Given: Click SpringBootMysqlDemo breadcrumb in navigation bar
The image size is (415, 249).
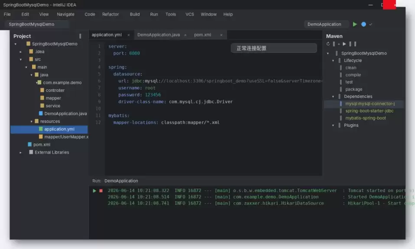Looking at the screenshot, I should (x=32, y=24).
